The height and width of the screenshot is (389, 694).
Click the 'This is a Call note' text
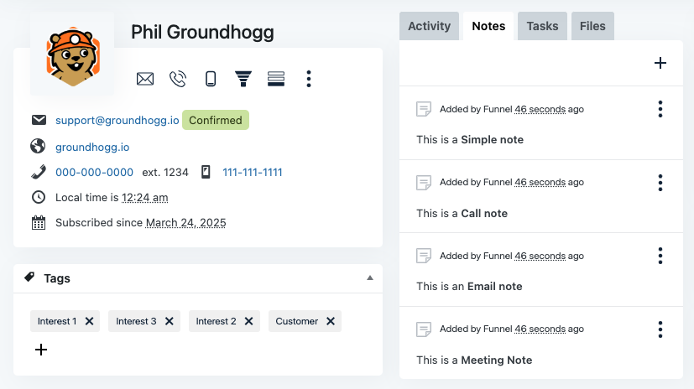click(462, 214)
